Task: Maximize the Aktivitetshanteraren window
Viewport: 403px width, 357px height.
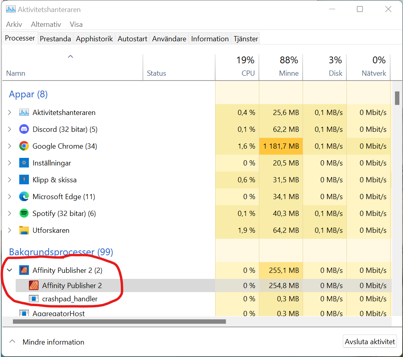Action: click(360, 9)
